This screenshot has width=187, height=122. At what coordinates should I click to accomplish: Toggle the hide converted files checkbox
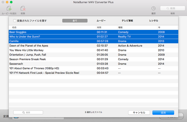pyautogui.click(x=15, y=21)
